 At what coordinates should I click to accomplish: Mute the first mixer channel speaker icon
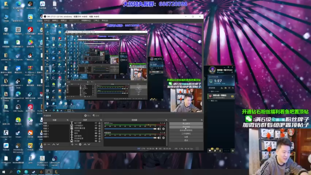pyautogui.click(x=159, y=129)
